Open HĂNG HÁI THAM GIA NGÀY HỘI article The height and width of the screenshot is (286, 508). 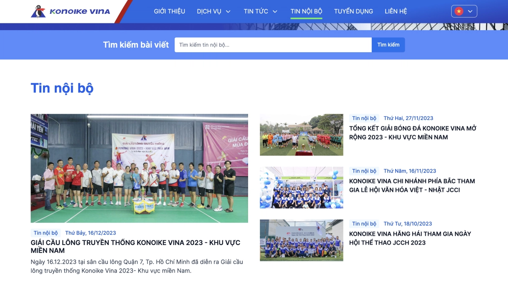410,238
